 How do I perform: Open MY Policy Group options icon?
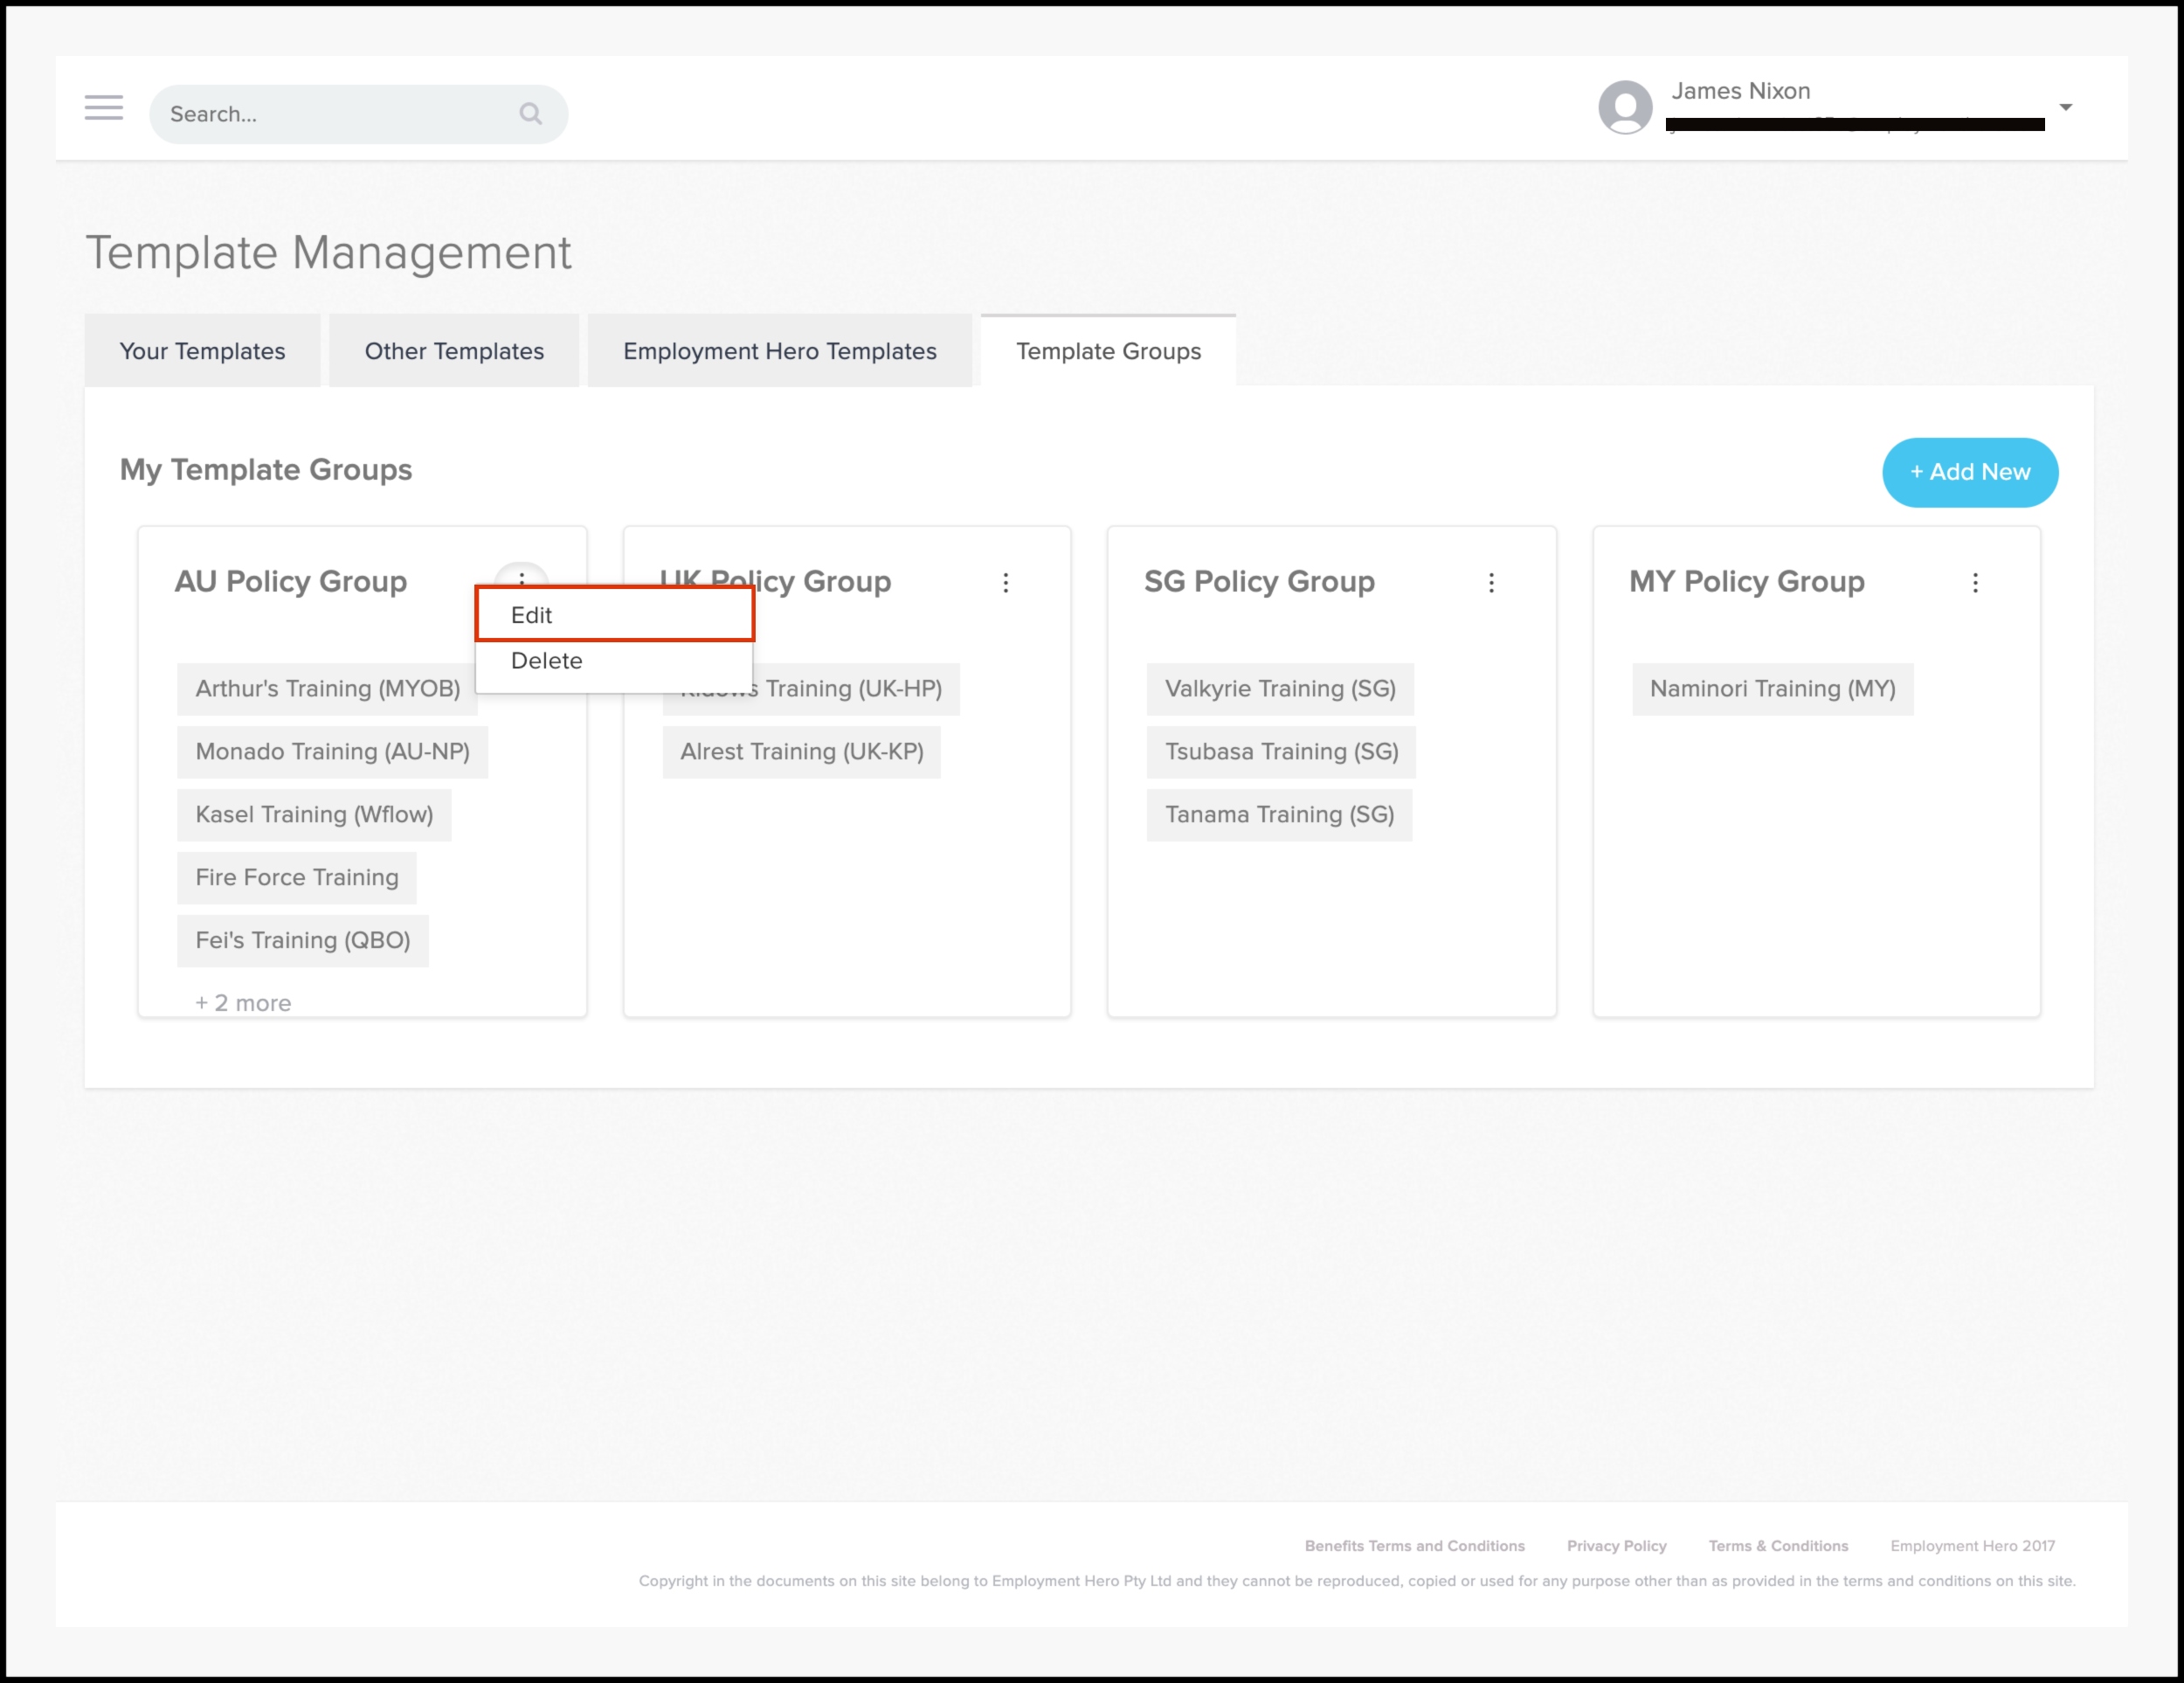click(1974, 583)
